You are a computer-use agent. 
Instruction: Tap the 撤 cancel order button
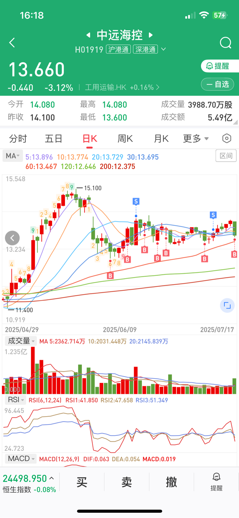[171, 482]
